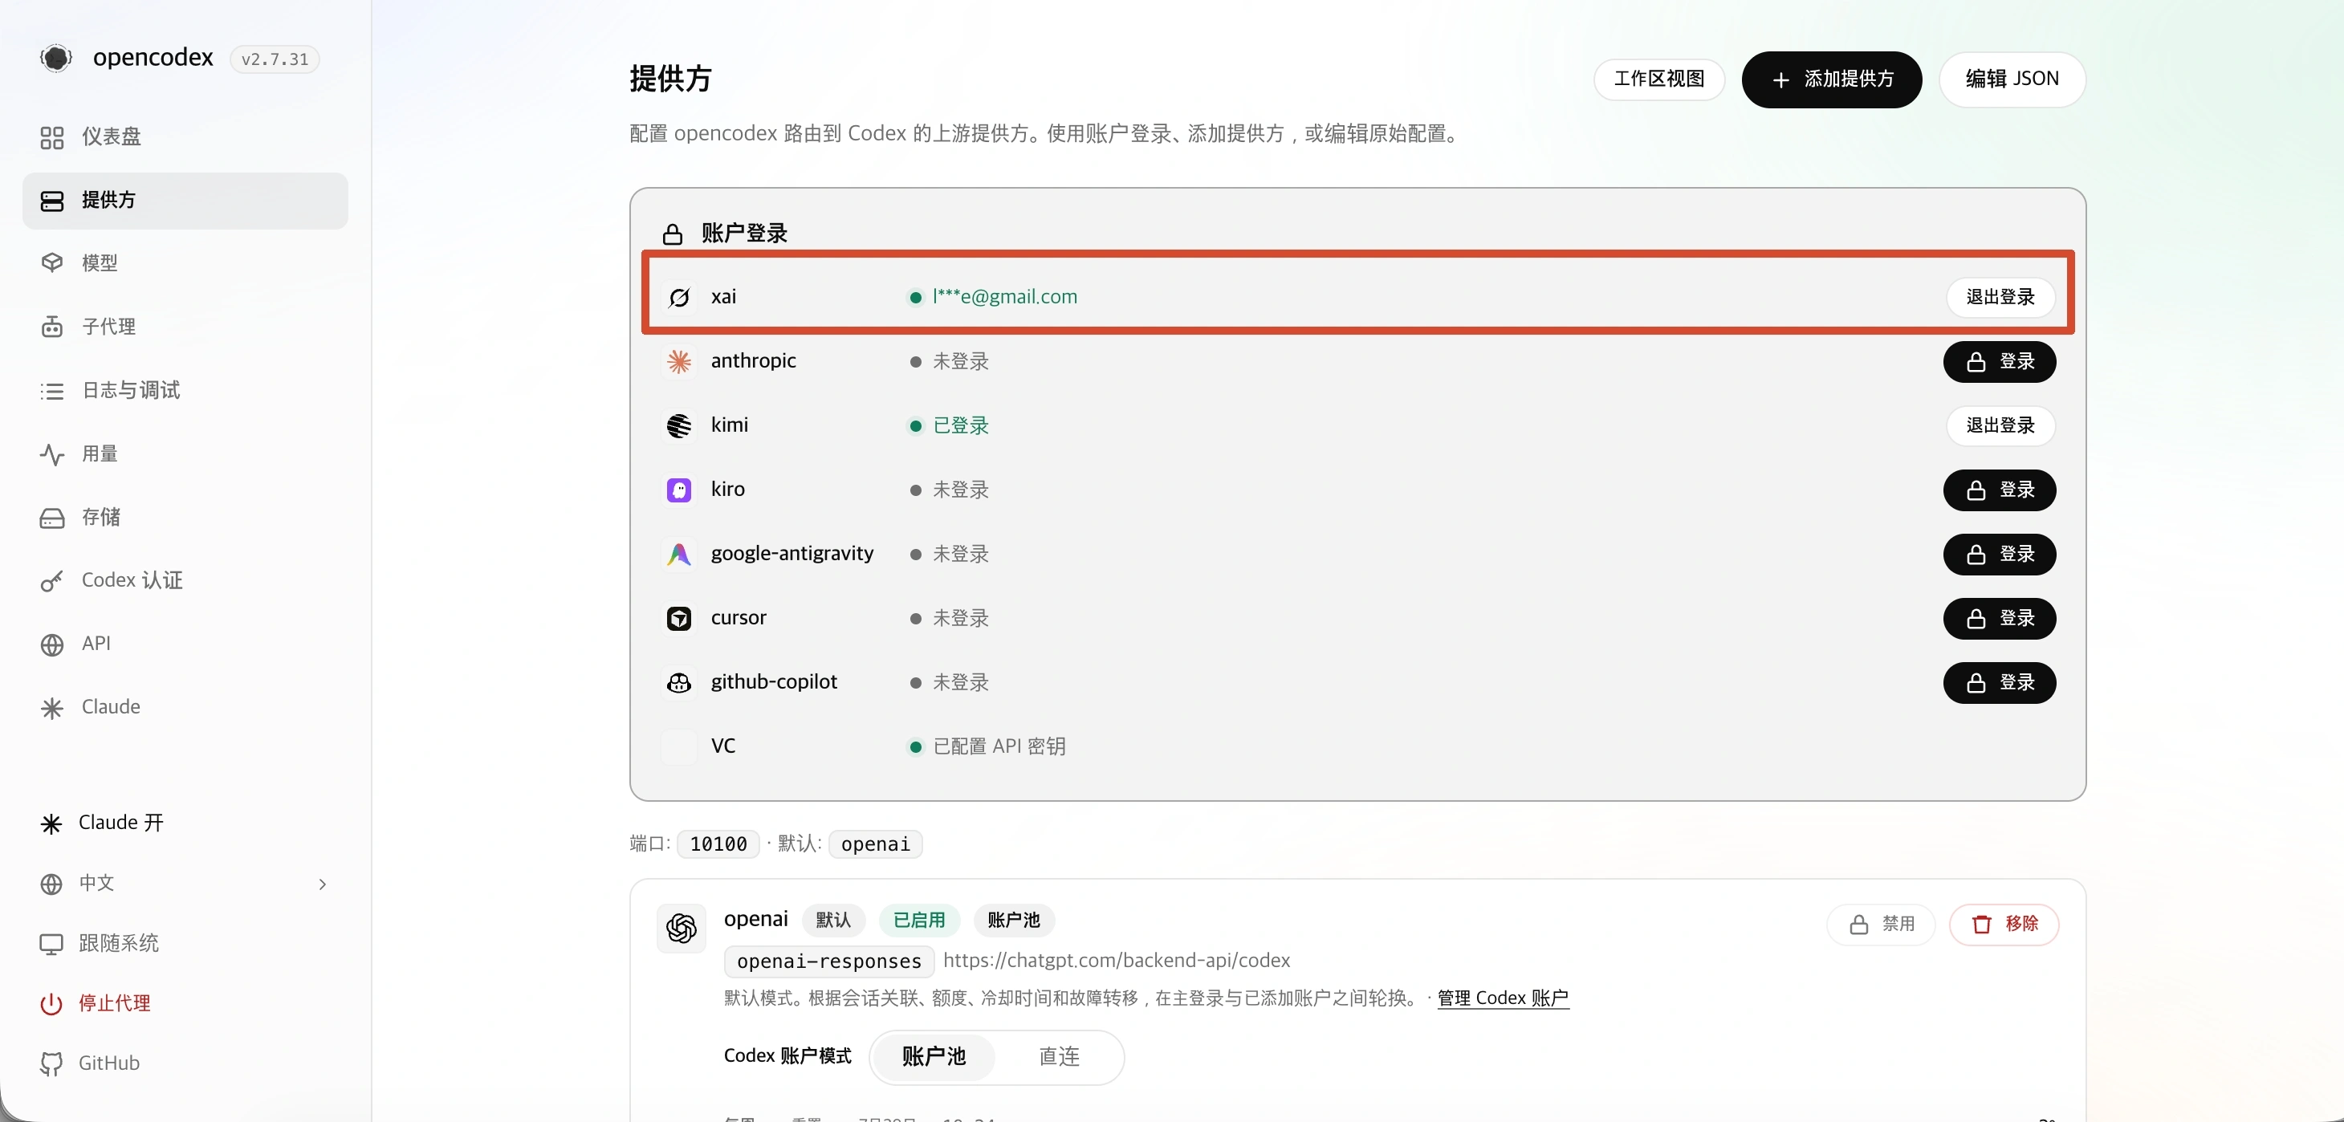The width and height of the screenshot is (2344, 1122).
Task: Expand the 中文 language chevron
Action: click(322, 884)
